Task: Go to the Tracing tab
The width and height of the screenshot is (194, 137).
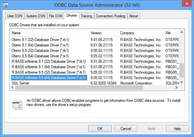Action: click(x=86, y=16)
